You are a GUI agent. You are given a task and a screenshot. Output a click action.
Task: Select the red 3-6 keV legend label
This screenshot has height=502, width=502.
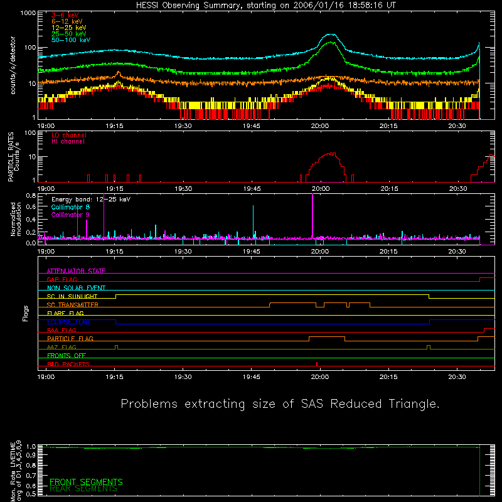65,15
